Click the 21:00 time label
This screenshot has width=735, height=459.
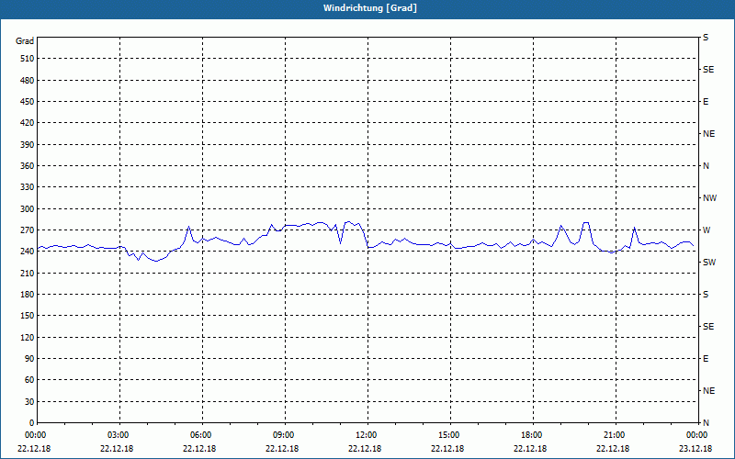click(x=614, y=435)
